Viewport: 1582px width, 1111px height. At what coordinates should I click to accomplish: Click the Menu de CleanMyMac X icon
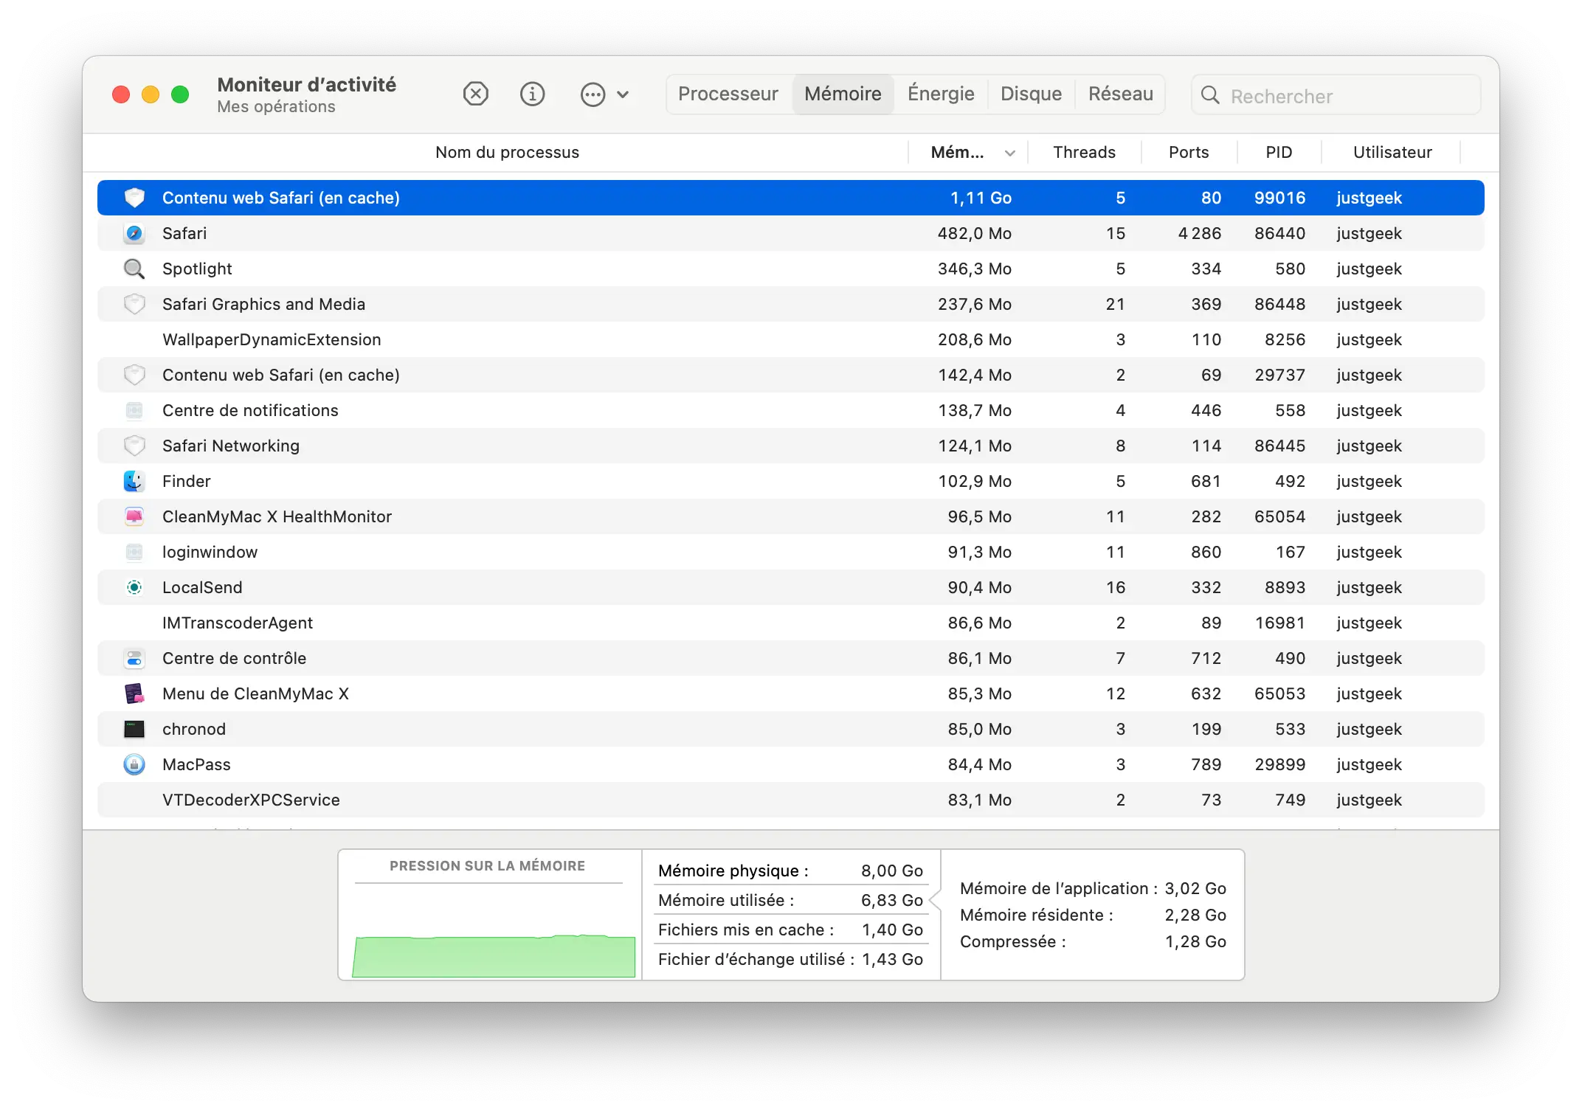click(134, 693)
